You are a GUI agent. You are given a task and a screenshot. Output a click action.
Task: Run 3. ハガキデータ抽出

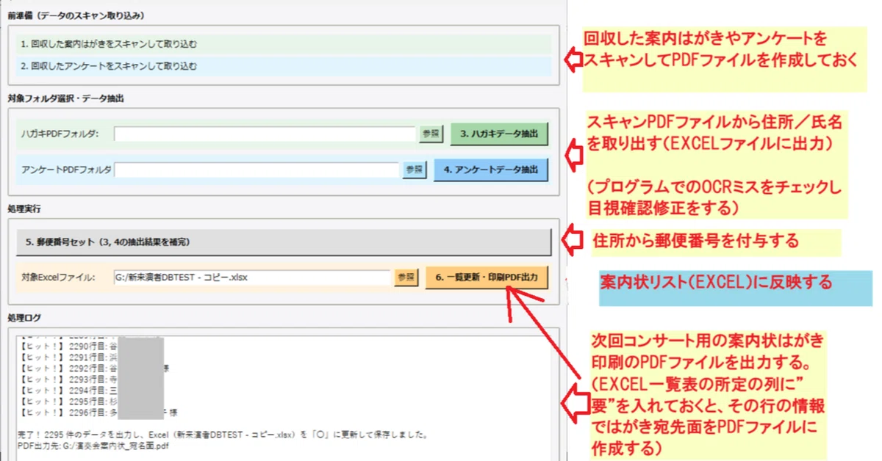(499, 134)
